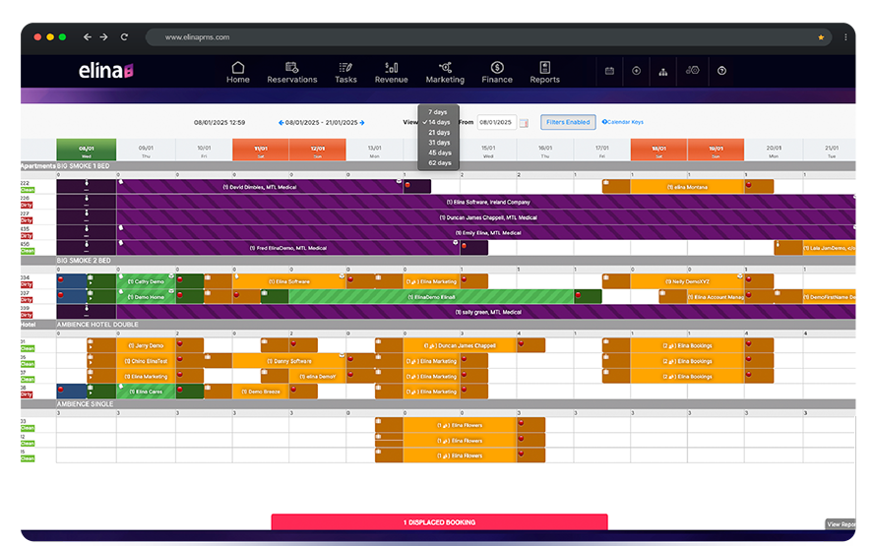
Task: Open the Elina Cares booking
Action: pyautogui.click(x=147, y=392)
